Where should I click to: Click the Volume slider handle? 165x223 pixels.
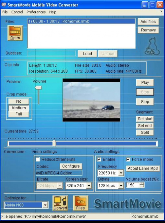click(38, 88)
